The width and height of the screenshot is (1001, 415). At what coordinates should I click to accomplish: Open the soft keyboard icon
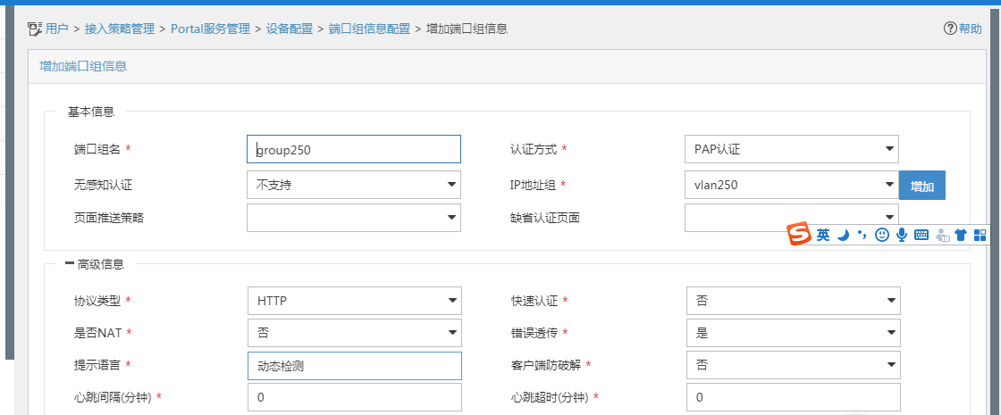click(x=921, y=235)
